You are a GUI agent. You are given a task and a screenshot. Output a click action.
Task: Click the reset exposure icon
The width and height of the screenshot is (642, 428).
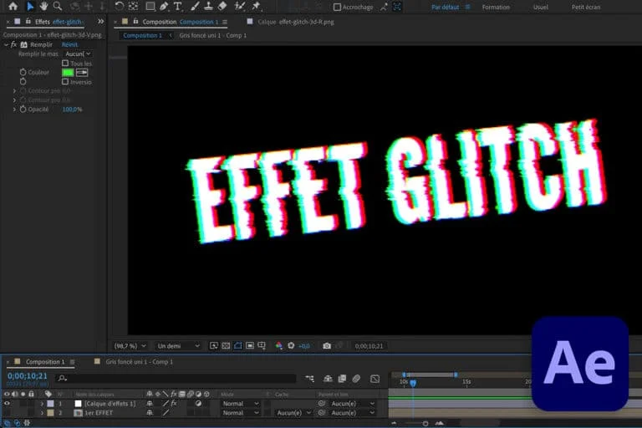[x=291, y=346]
